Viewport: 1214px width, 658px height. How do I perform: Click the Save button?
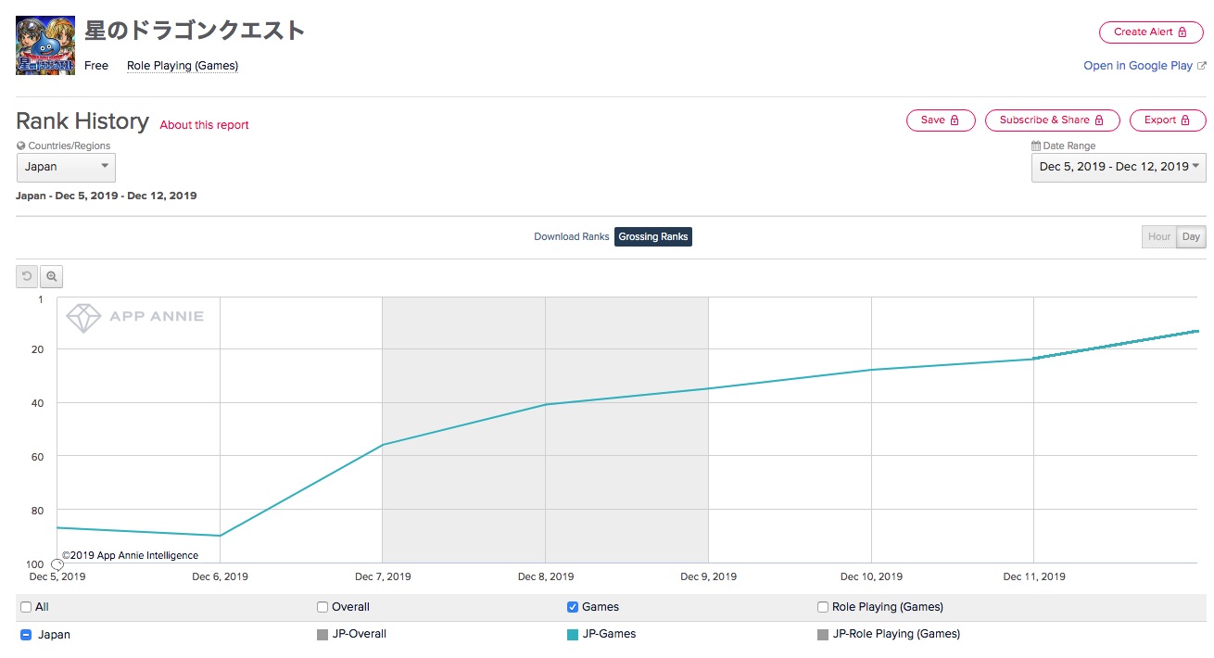point(941,120)
